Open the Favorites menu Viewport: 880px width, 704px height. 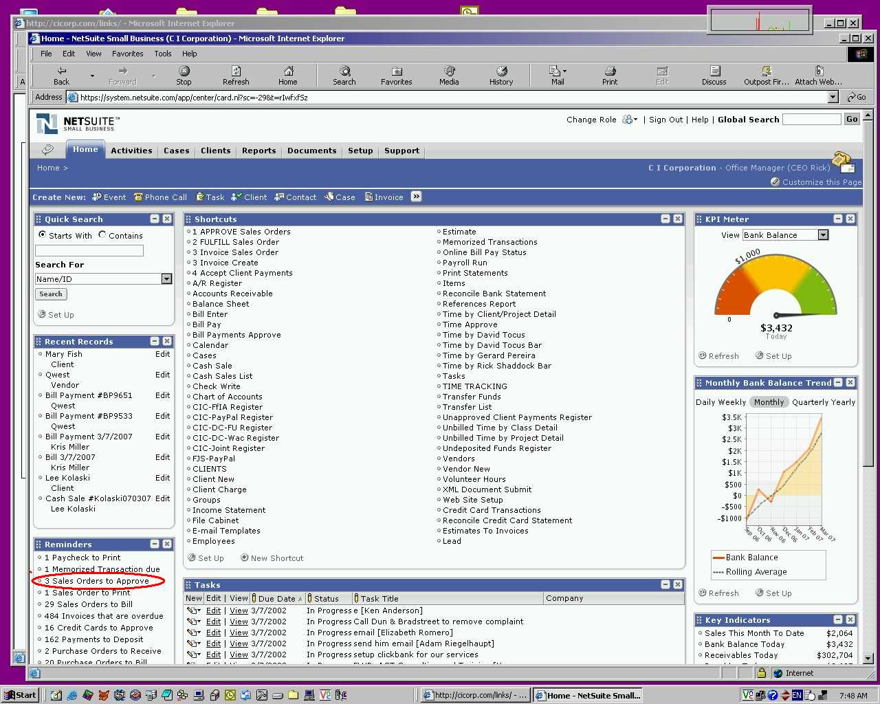click(x=127, y=54)
